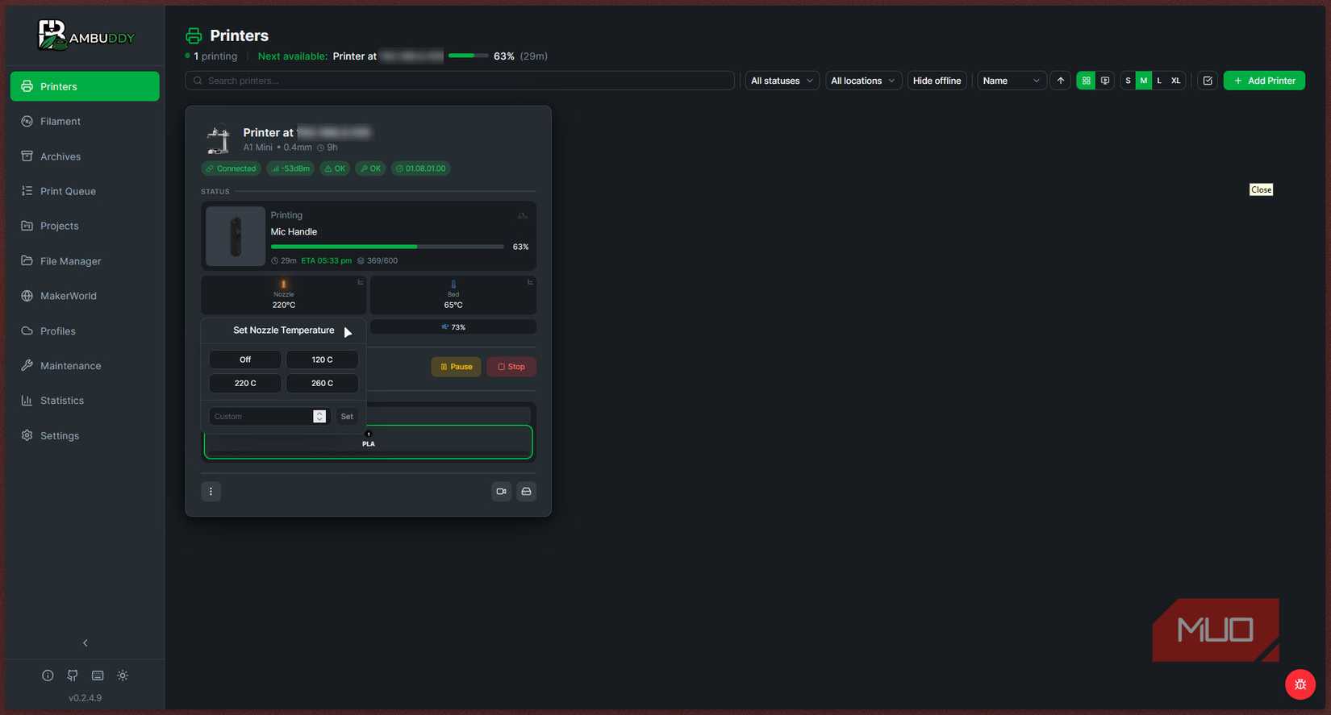Click the wrench maintenance OK badge
Image resolution: width=1331 pixels, height=715 pixels.
click(x=370, y=168)
